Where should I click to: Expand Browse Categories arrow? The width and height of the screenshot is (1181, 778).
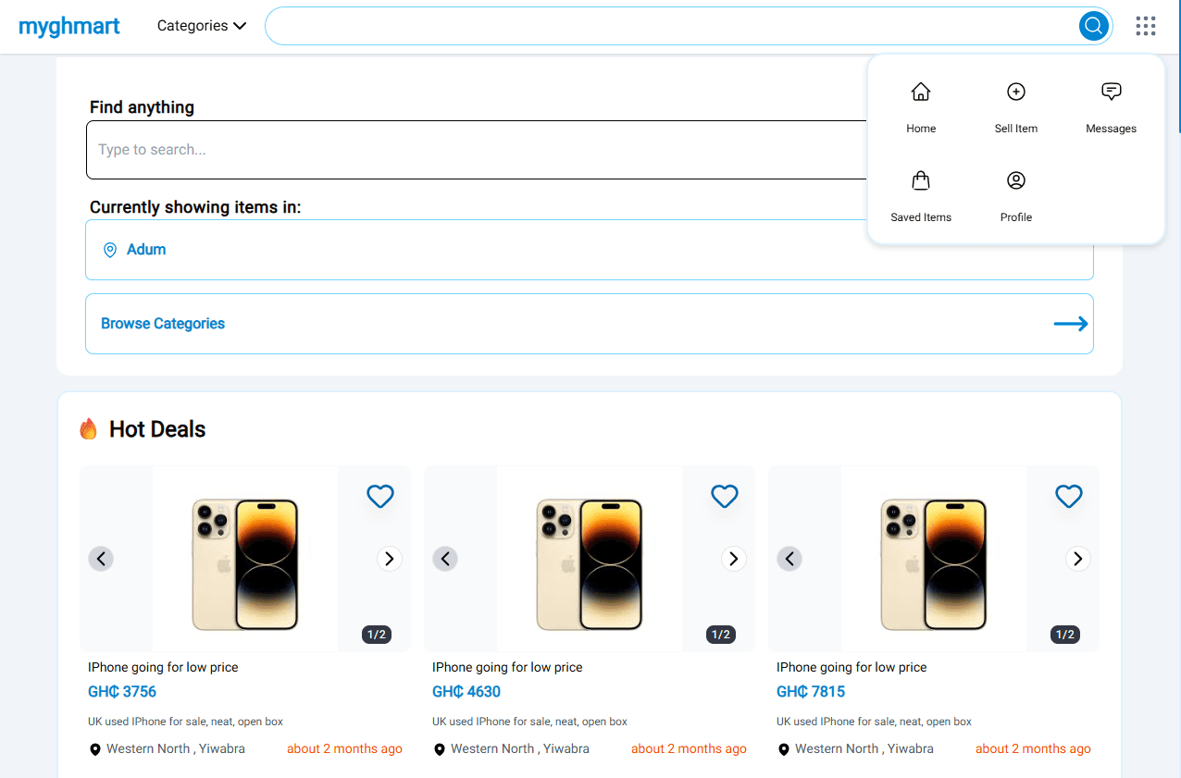tap(1070, 324)
